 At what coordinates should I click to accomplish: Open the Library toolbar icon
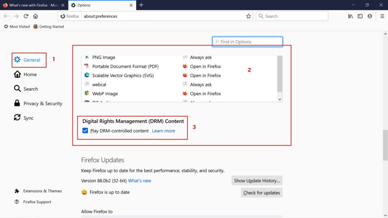350,16
